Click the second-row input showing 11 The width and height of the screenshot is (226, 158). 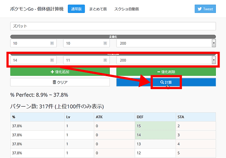click(86, 60)
